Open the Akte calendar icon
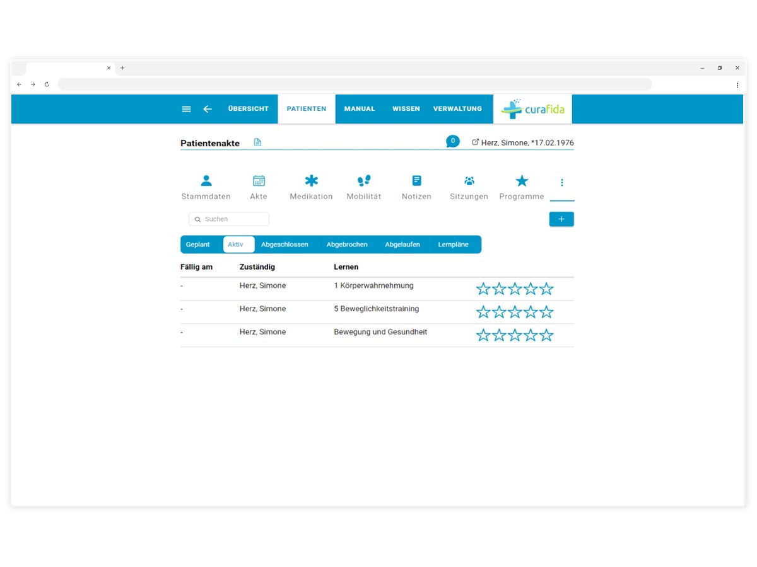Image resolution: width=757 pixels, height=567 pixels. click(x=259, y=181)
